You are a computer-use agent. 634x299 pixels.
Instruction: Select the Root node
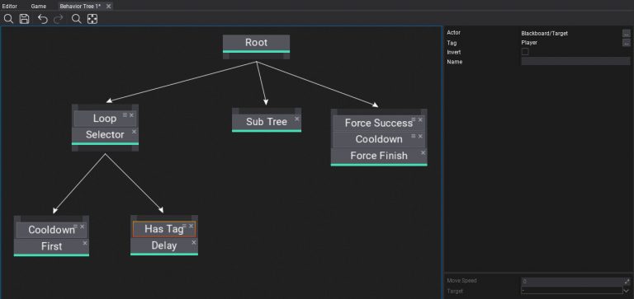(x=257, y=43)
